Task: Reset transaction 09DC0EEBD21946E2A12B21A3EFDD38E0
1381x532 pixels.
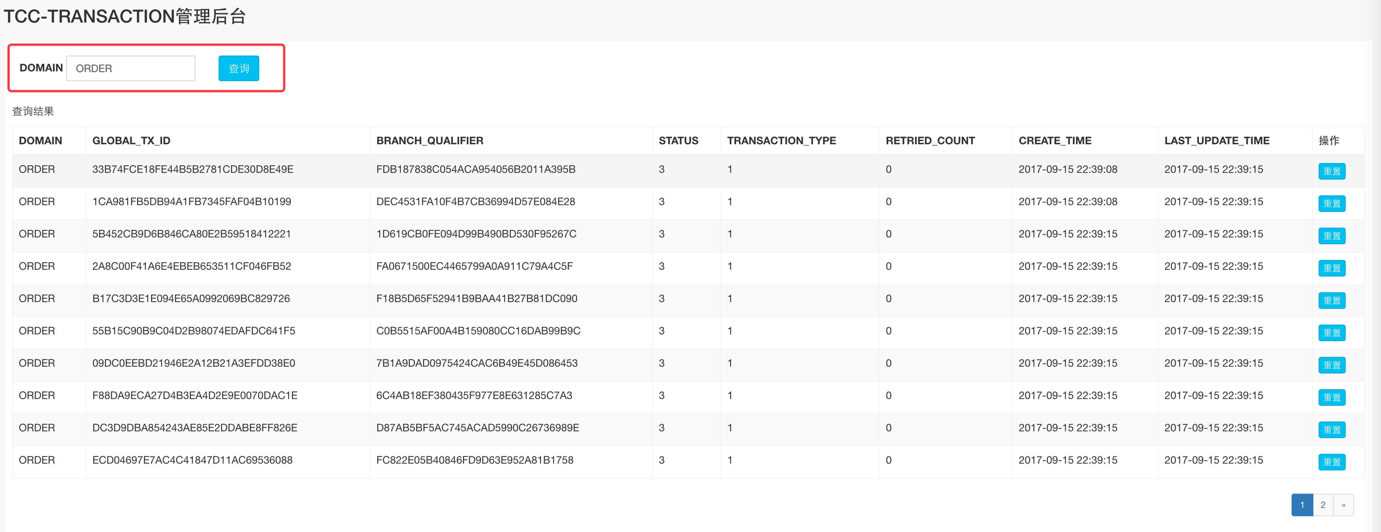Action: coord(1332,365)
